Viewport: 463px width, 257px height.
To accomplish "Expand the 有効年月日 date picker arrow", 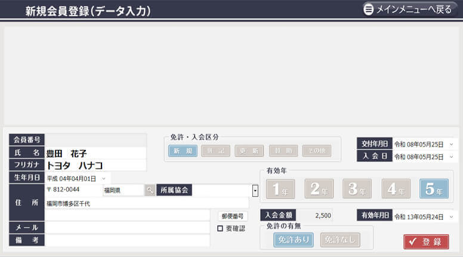I will point(451,217).
